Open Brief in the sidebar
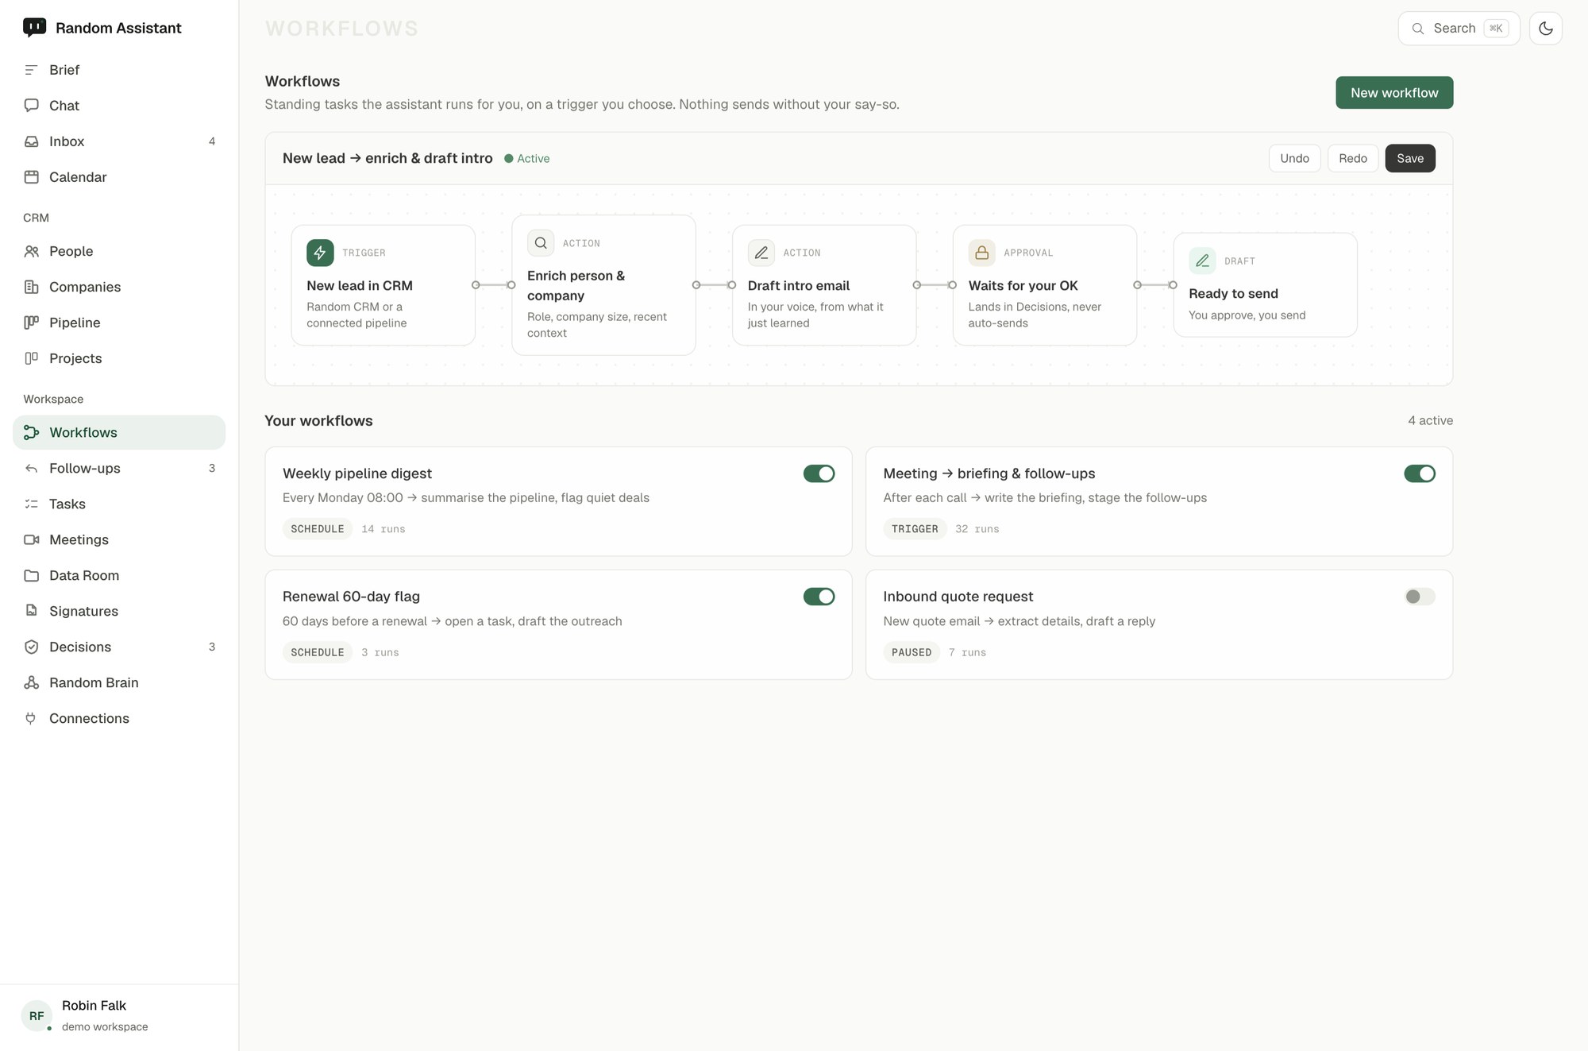This screenshot has height=1051, width=1588. (x=119, y=70)
